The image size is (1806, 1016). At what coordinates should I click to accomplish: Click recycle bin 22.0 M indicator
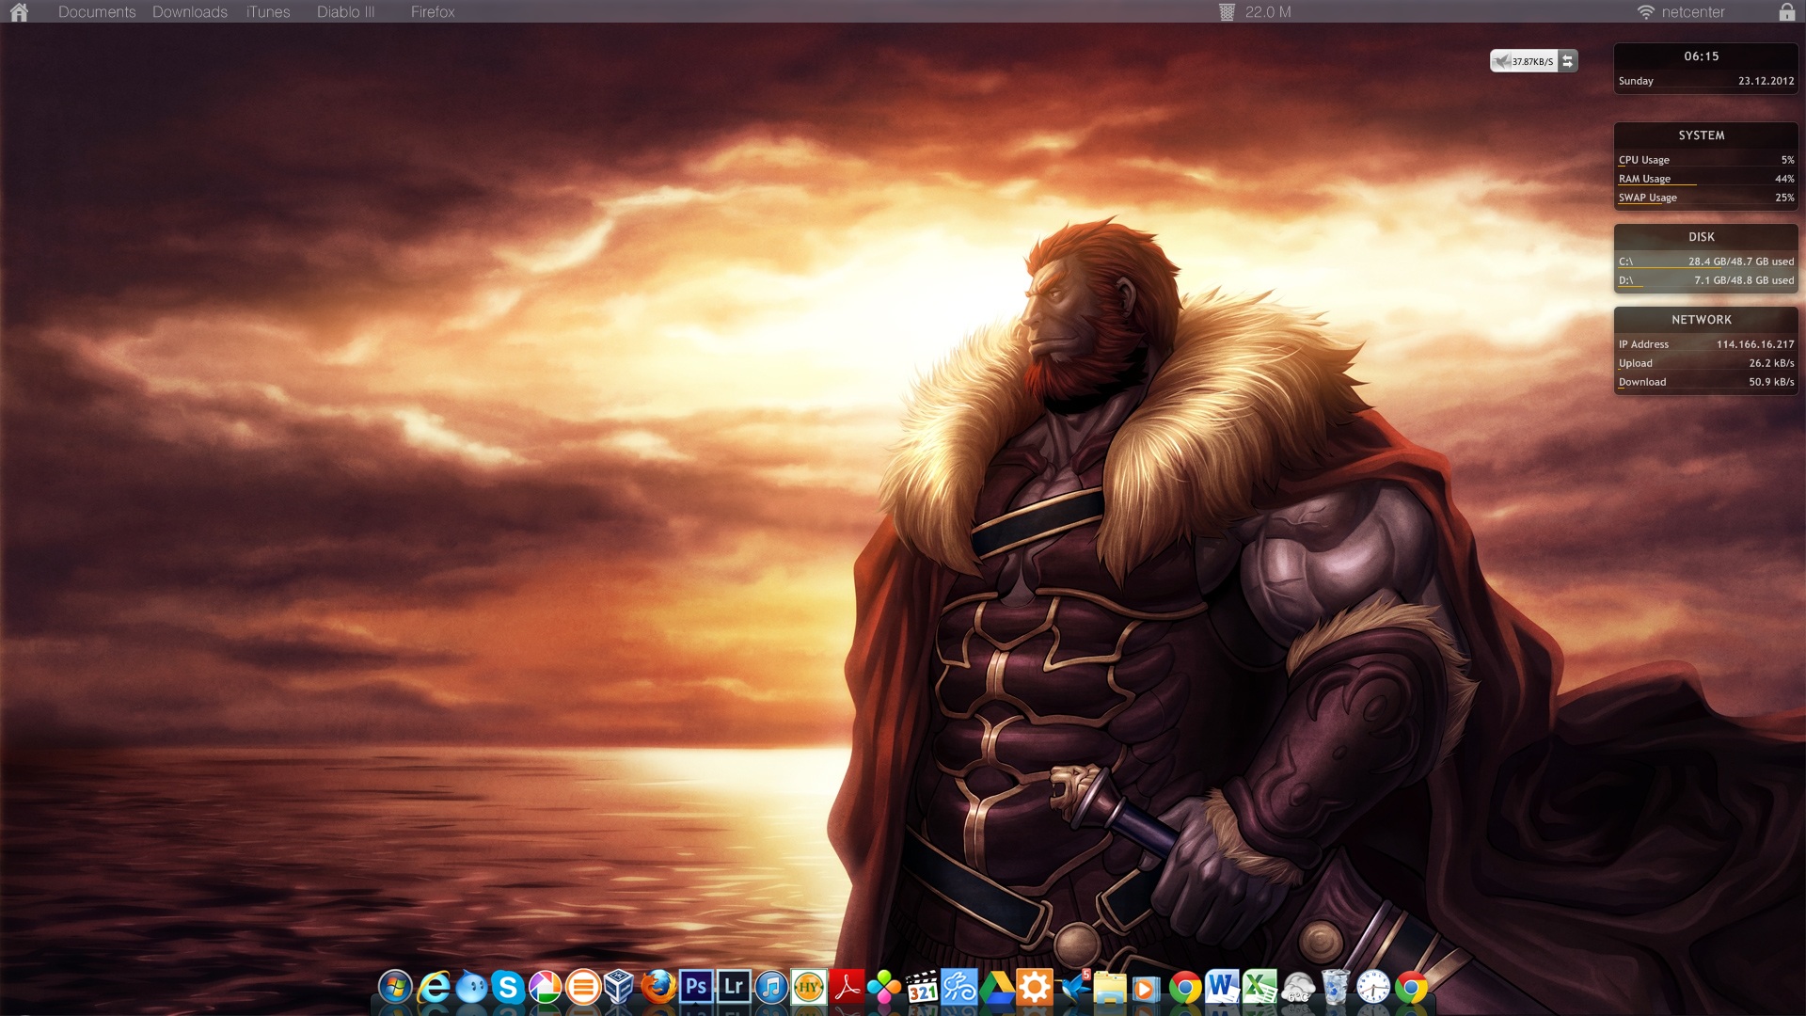pyautogui.click(x=1256, y=12)
